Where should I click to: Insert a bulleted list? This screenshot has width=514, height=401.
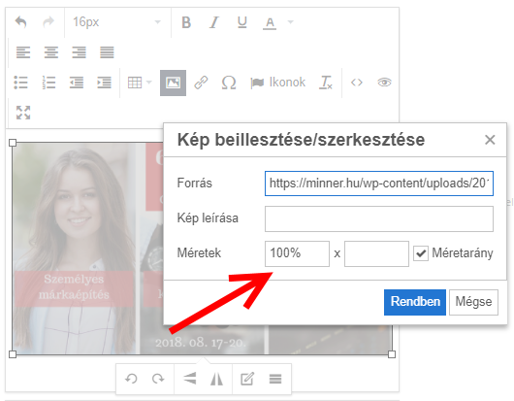pyautogui.click(x=20, y=83)
